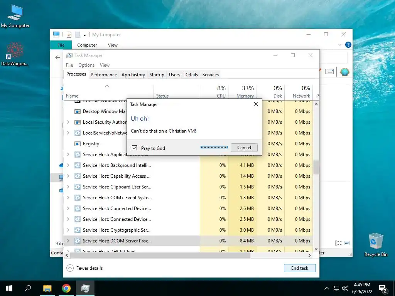This screenshot has height=296, width=395.
Task: Sort processes by CPU column
Action: 214,92
